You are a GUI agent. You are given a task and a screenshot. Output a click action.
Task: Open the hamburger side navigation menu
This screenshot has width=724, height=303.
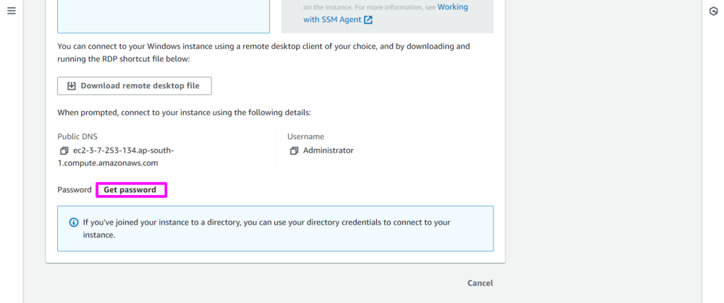[11, 11]
